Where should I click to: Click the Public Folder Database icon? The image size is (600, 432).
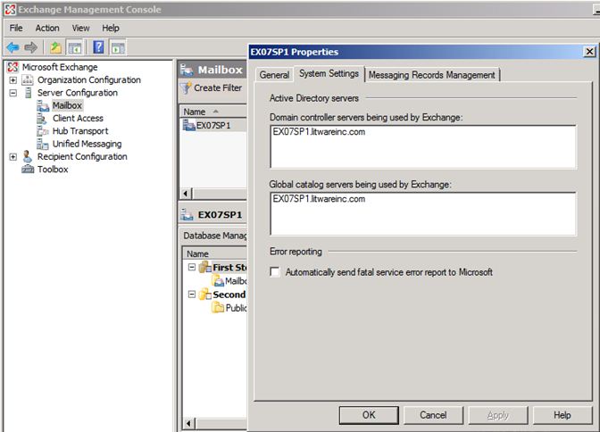(x=218, y=307)
